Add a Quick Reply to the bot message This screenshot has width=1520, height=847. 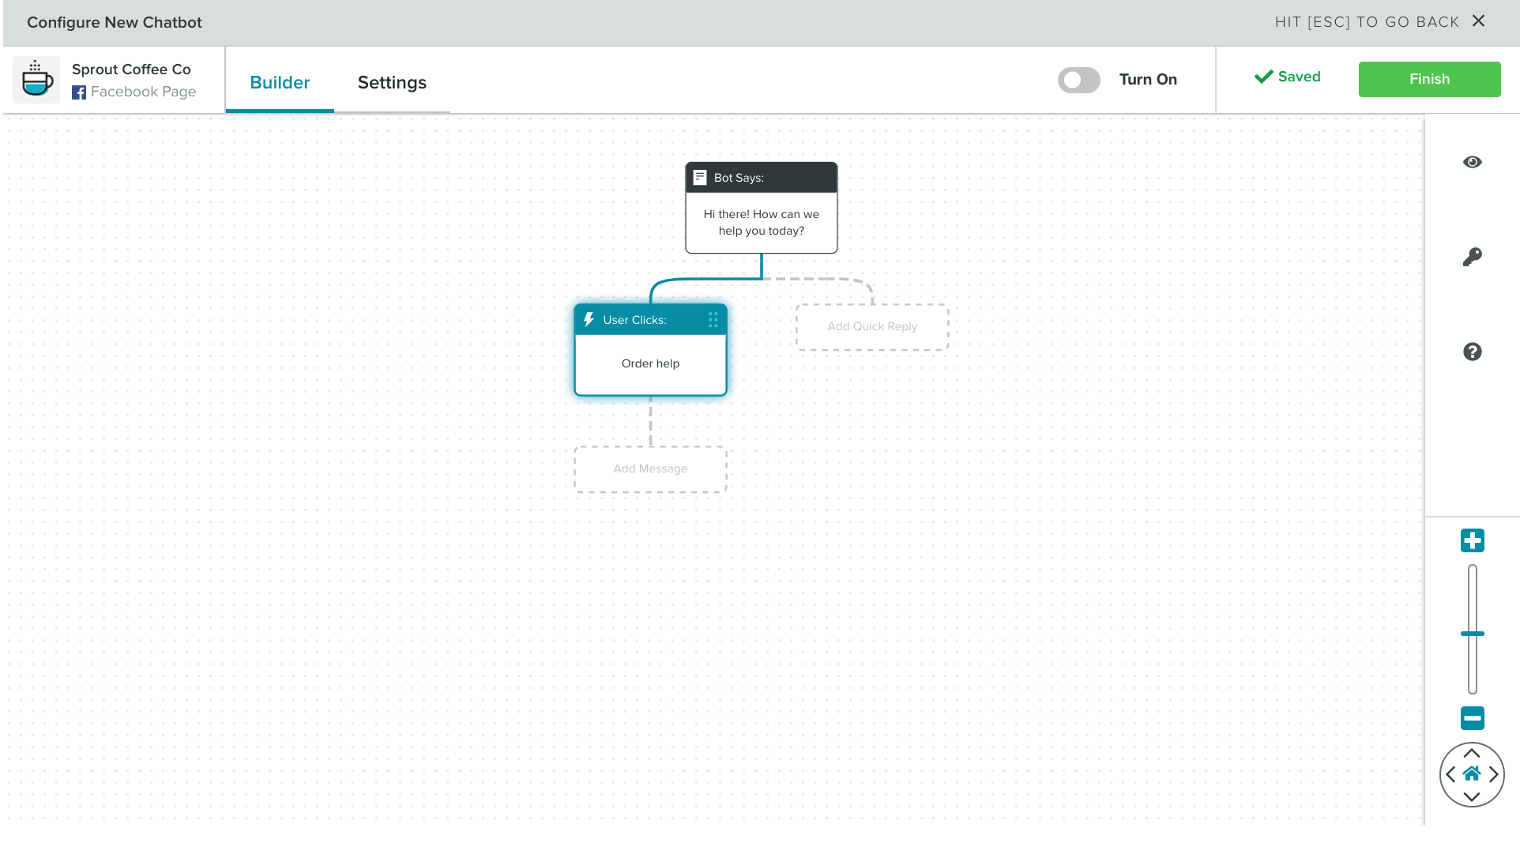[871, 326]
